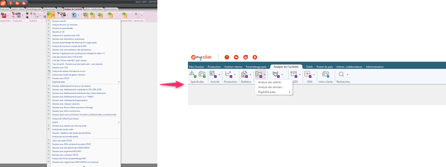The width and height of the screenshot is (446, 167).
Task: Click the Activité icon in new ribbon
Action: [x=213, y=74]
